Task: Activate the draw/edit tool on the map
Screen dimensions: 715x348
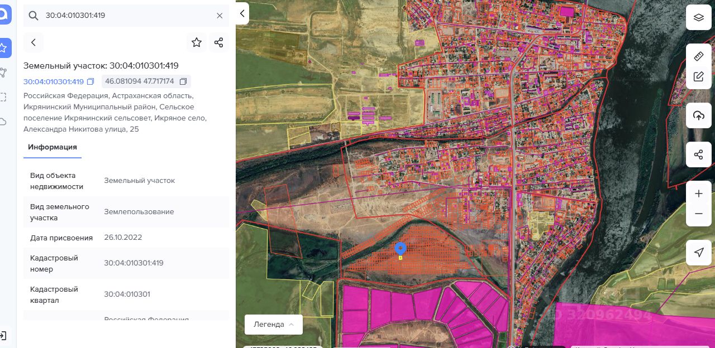Action: (x=699, y=77)
